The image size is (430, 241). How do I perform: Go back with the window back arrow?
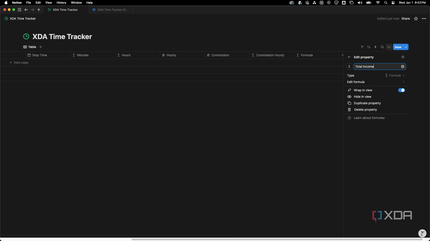(26, 10)
